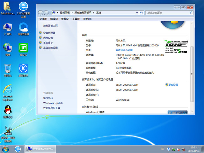Open the 工具(T) menu
Screen dimensions: 204x153
tap(76, 19)
